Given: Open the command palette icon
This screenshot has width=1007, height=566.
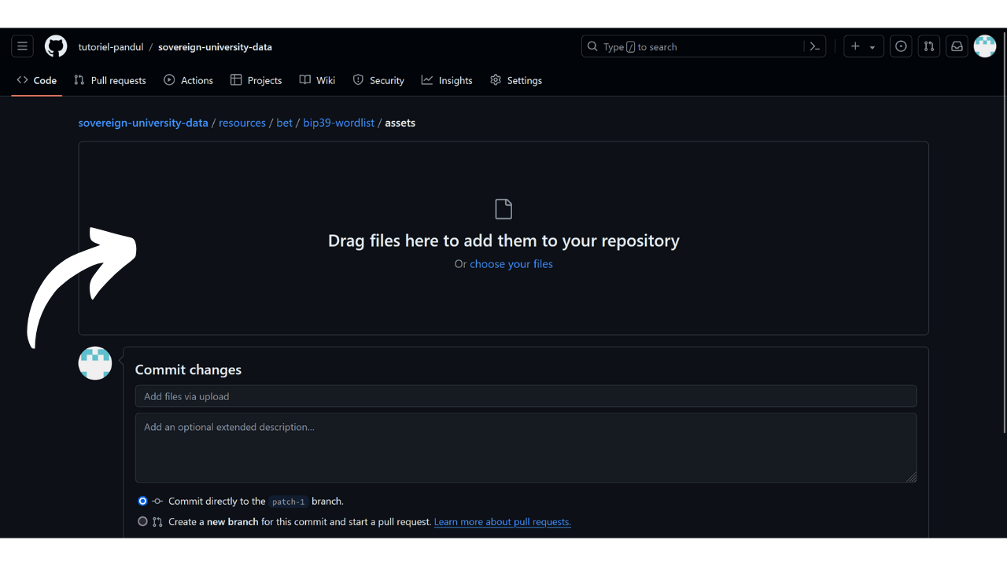Looking at the screenshot, I should pos(815,46).
